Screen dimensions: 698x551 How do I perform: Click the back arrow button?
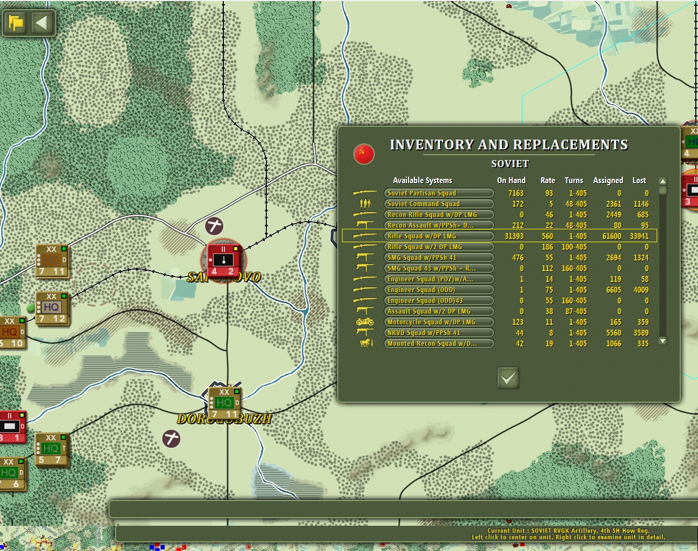(41, 23)
